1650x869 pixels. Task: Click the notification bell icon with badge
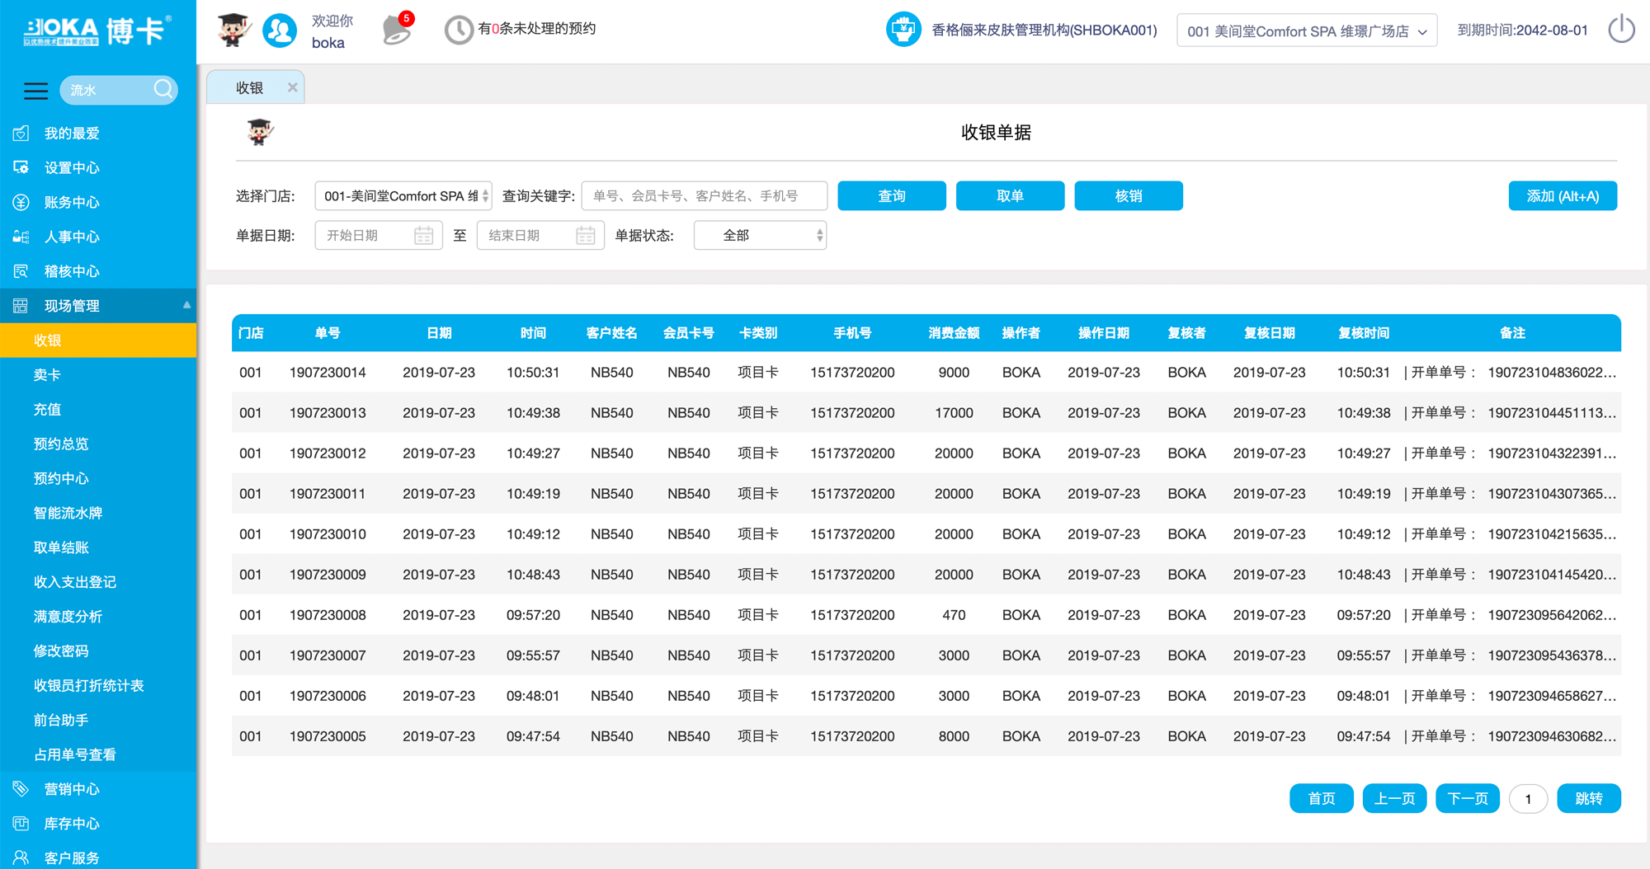pyautogui.click(x=397, y=30)
